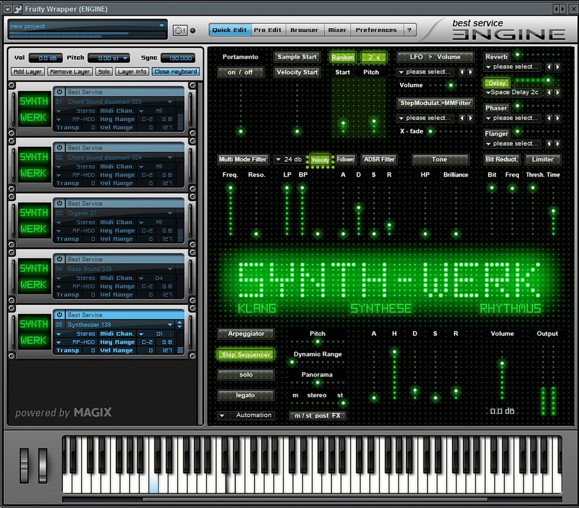Toggle the solo button under Step Sequencer
Viewport: 579px width, 508px height.
[246, 375]
